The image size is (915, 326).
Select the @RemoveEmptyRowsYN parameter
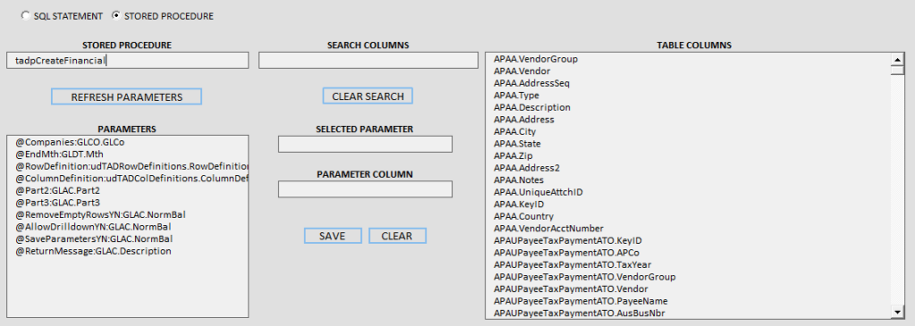tap(128, 214)
